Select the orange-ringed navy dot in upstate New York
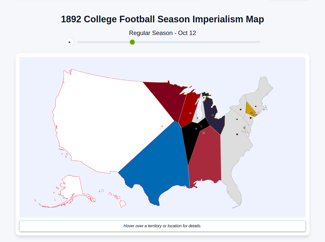This screenshot has width=325, height=242. point(240,109)
